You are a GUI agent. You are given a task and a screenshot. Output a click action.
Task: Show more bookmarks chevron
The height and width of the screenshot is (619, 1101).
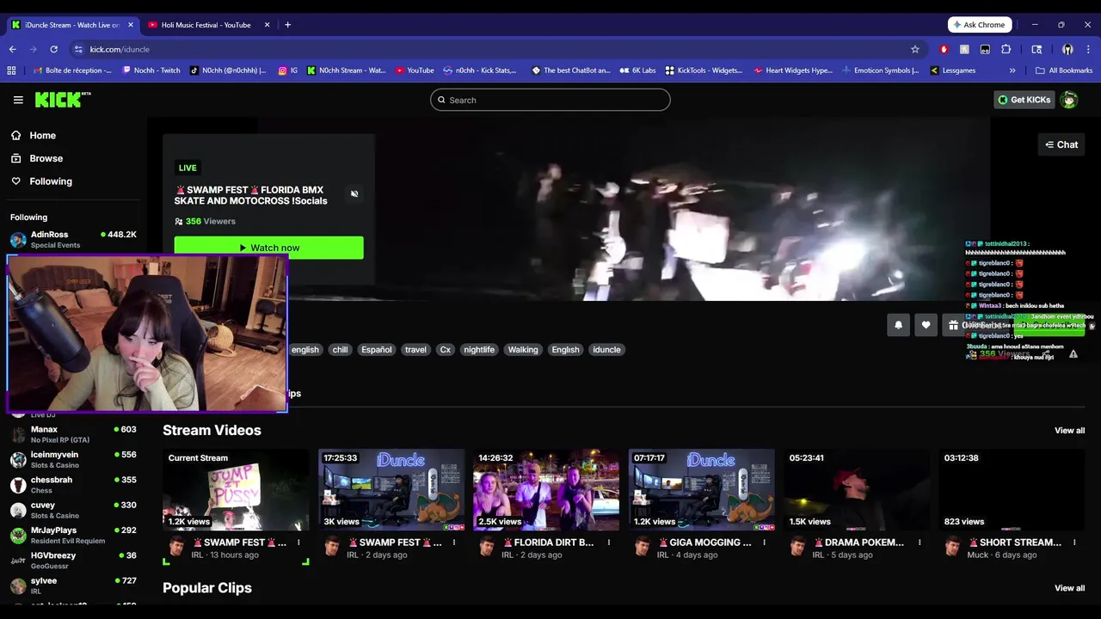(1012, 70)
